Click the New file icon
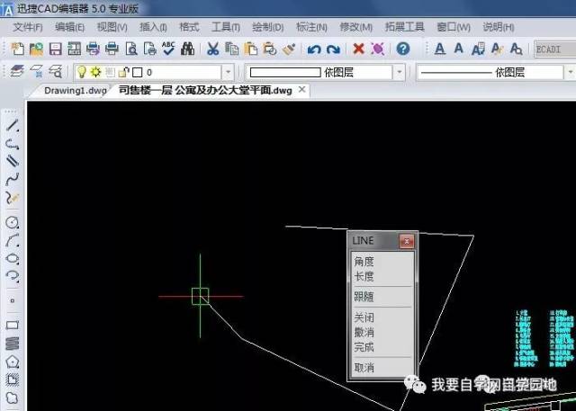The width and height of the screenshot is (576, 411). point(17,49)
